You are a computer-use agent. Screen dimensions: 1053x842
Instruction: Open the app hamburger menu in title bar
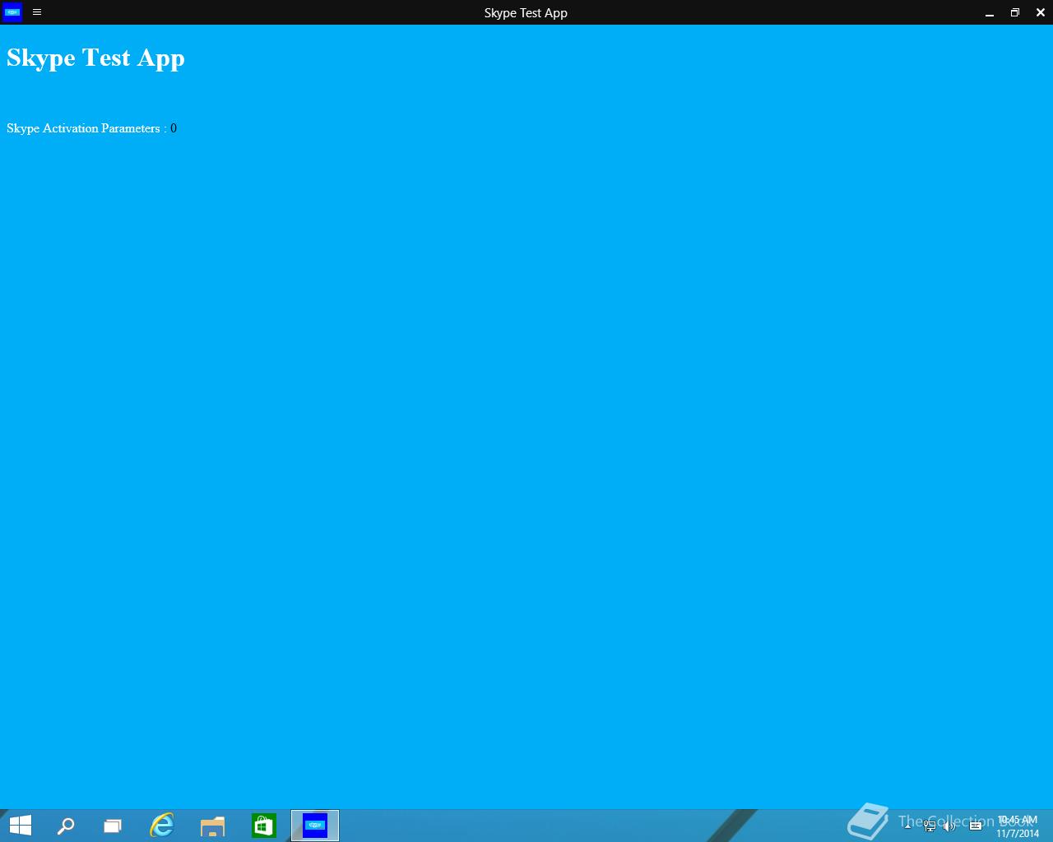click(x=37, y=12)
